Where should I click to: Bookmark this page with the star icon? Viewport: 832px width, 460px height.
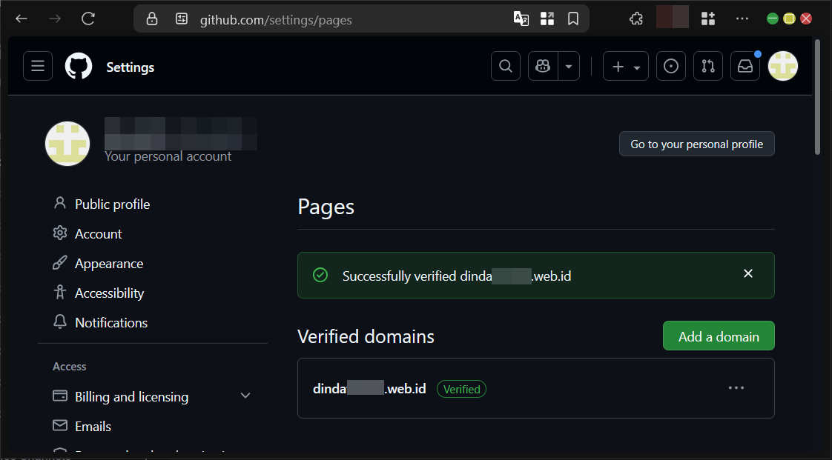point(573,19)
